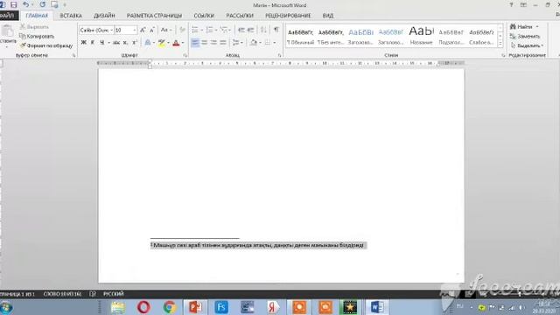Image resolution: width=560 pixels, height=315 pixels.
Task: Decrease paragraph indent
Action: (241, 30)
